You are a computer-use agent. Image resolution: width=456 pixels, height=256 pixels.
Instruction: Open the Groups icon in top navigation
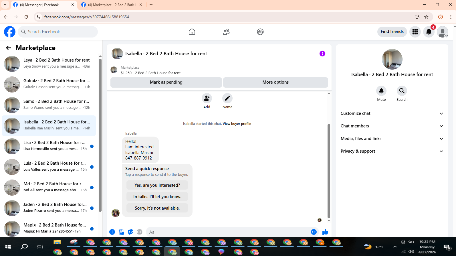pyautogui.click(x=260, y=32)
